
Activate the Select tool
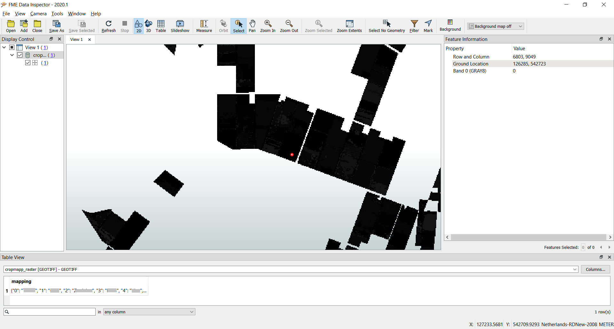239,26
